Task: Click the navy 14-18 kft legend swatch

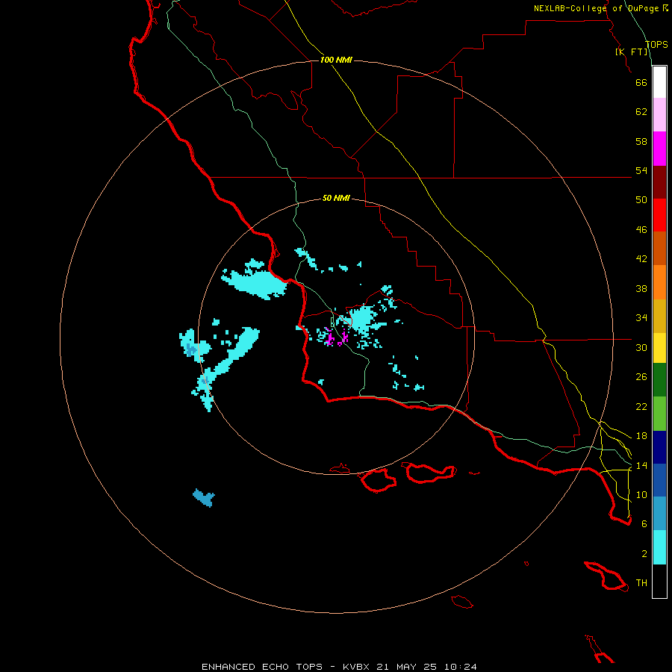Action: click(659, 447)
